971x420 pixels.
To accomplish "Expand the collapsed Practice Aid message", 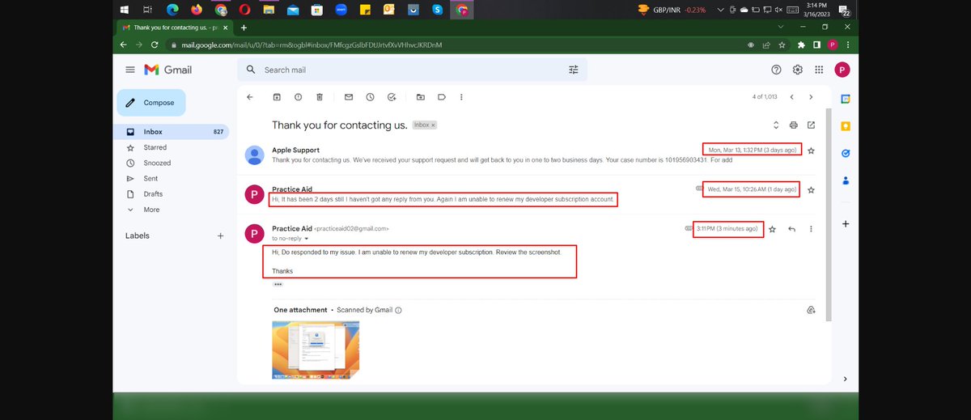I will coord(533,194).
